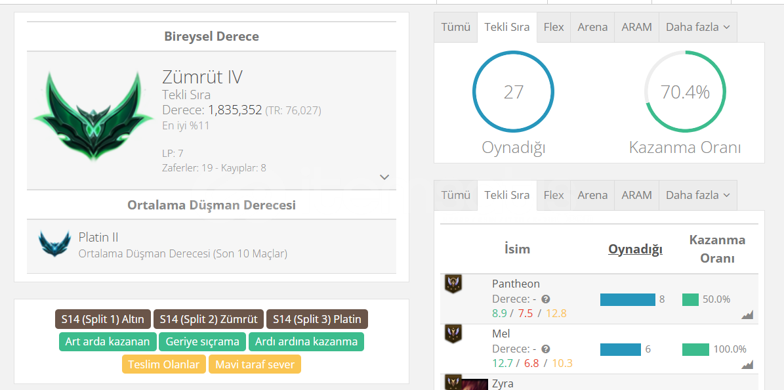Click the LP: 7 value

click(x=173, y=153)
